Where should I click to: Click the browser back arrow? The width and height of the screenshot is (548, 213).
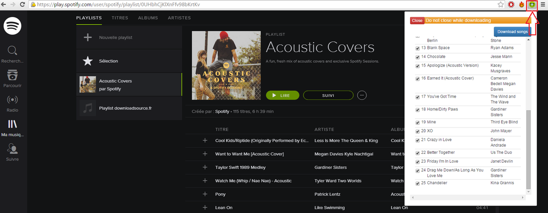pos(4,4)
